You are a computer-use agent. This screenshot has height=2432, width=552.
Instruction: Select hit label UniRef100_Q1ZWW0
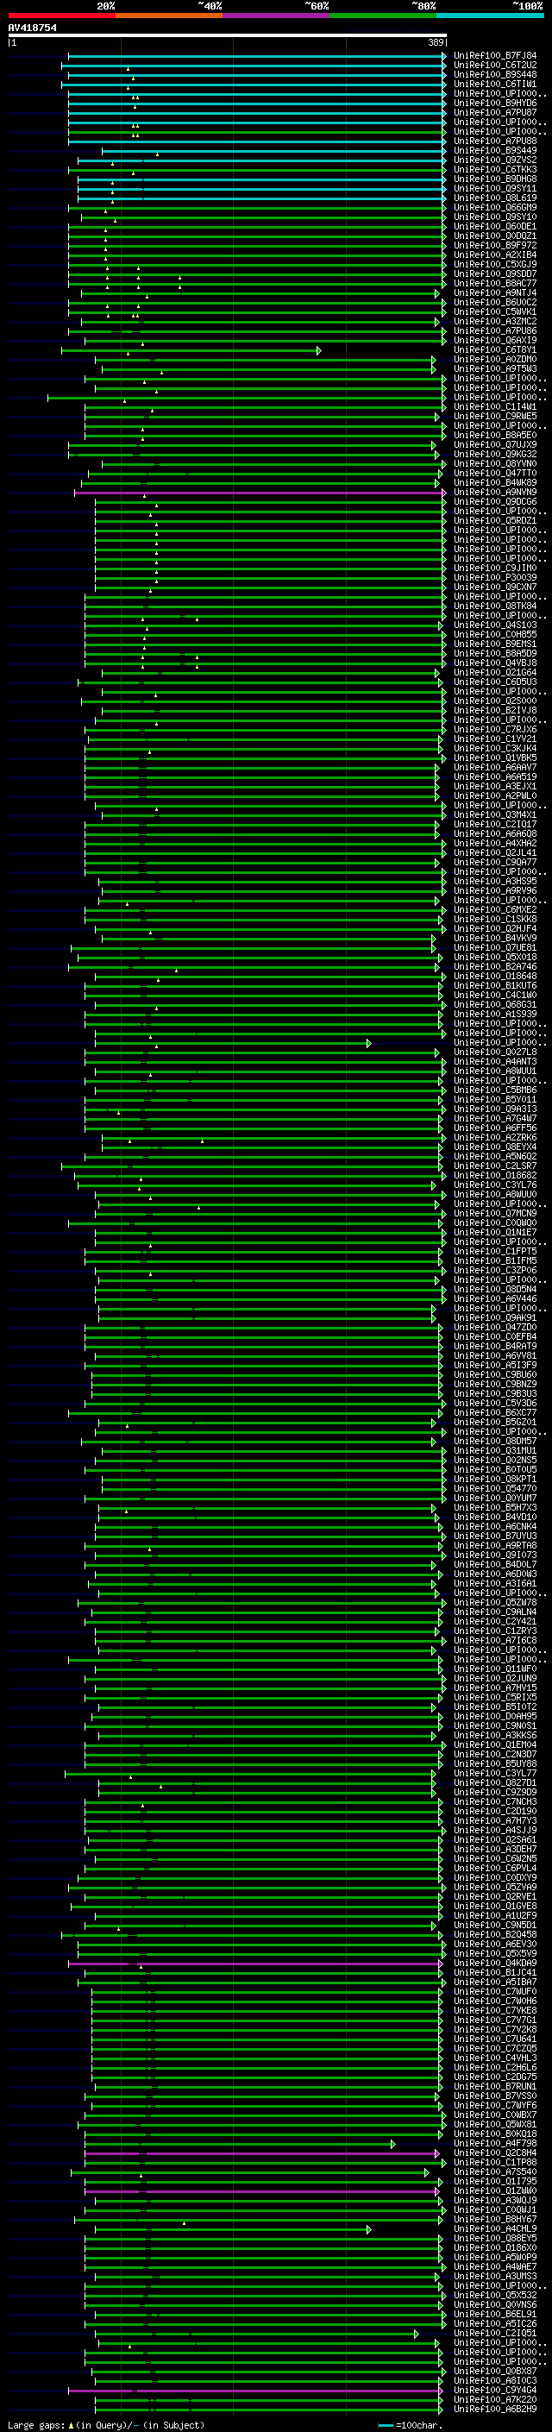pyautogui.click(x=495, y=2190)
